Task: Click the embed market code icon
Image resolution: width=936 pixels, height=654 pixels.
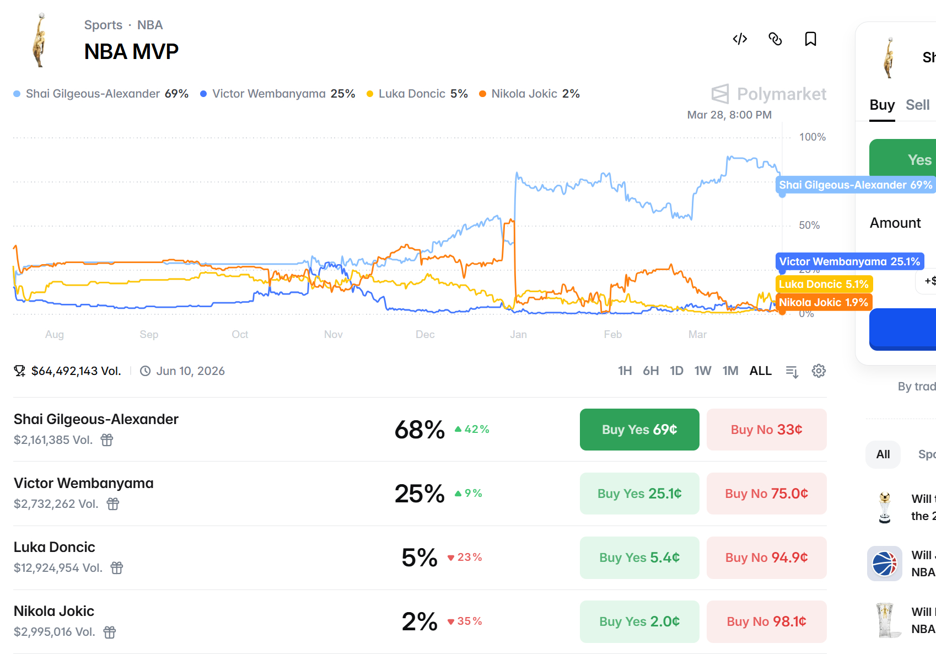Action: [x=740, y=39]
